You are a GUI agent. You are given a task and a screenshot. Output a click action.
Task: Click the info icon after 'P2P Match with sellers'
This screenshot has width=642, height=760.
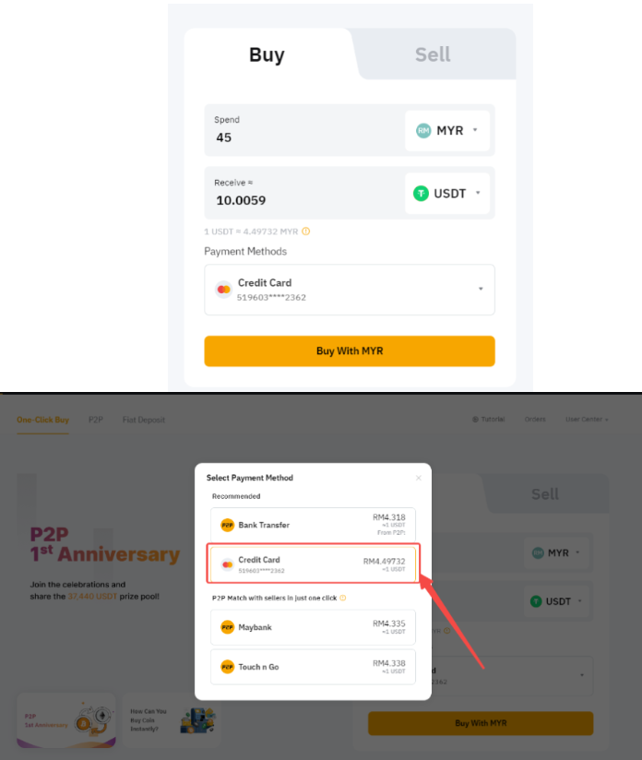(x=343, y=598)
